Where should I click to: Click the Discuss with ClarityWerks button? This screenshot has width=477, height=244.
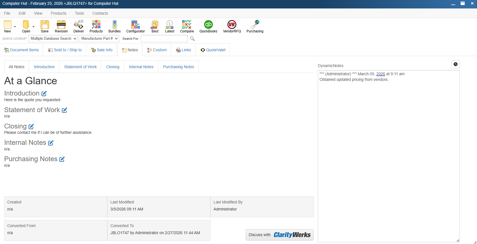pyautogui.click(x=279, y=235)
